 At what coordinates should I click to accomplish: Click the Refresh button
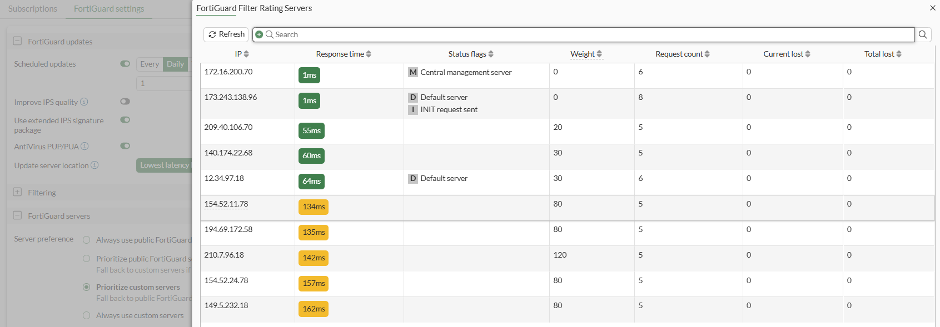pyautogui.click(x=226, y=34)
